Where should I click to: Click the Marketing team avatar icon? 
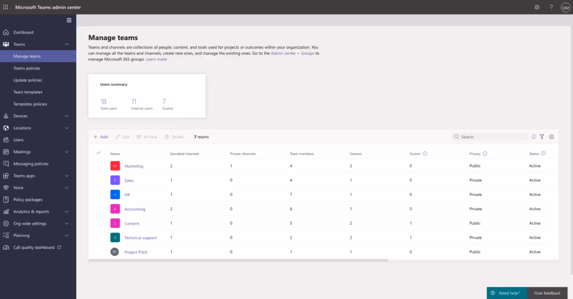tap(115, 166)
